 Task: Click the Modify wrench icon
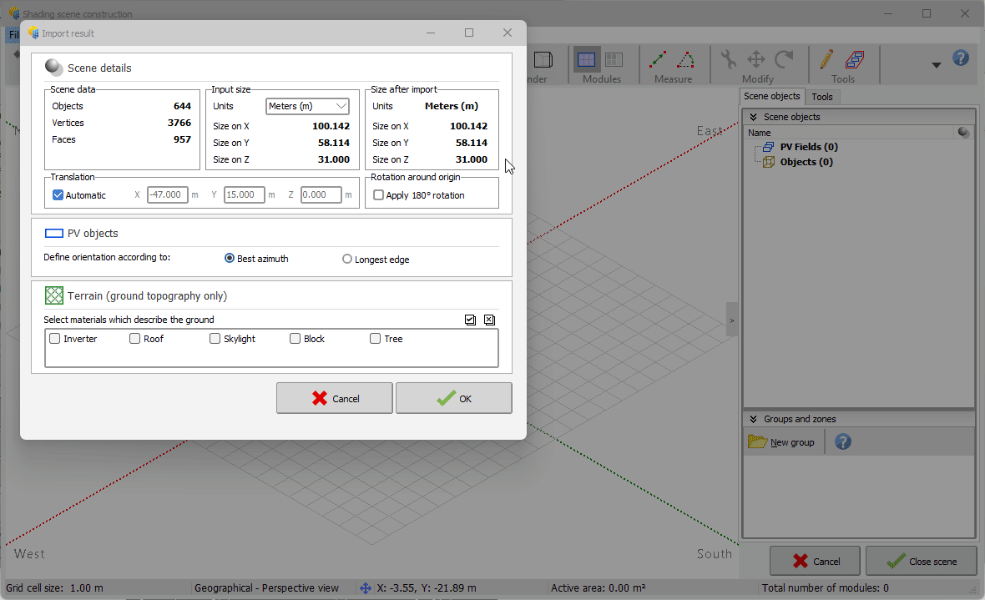tap(727, 58)
